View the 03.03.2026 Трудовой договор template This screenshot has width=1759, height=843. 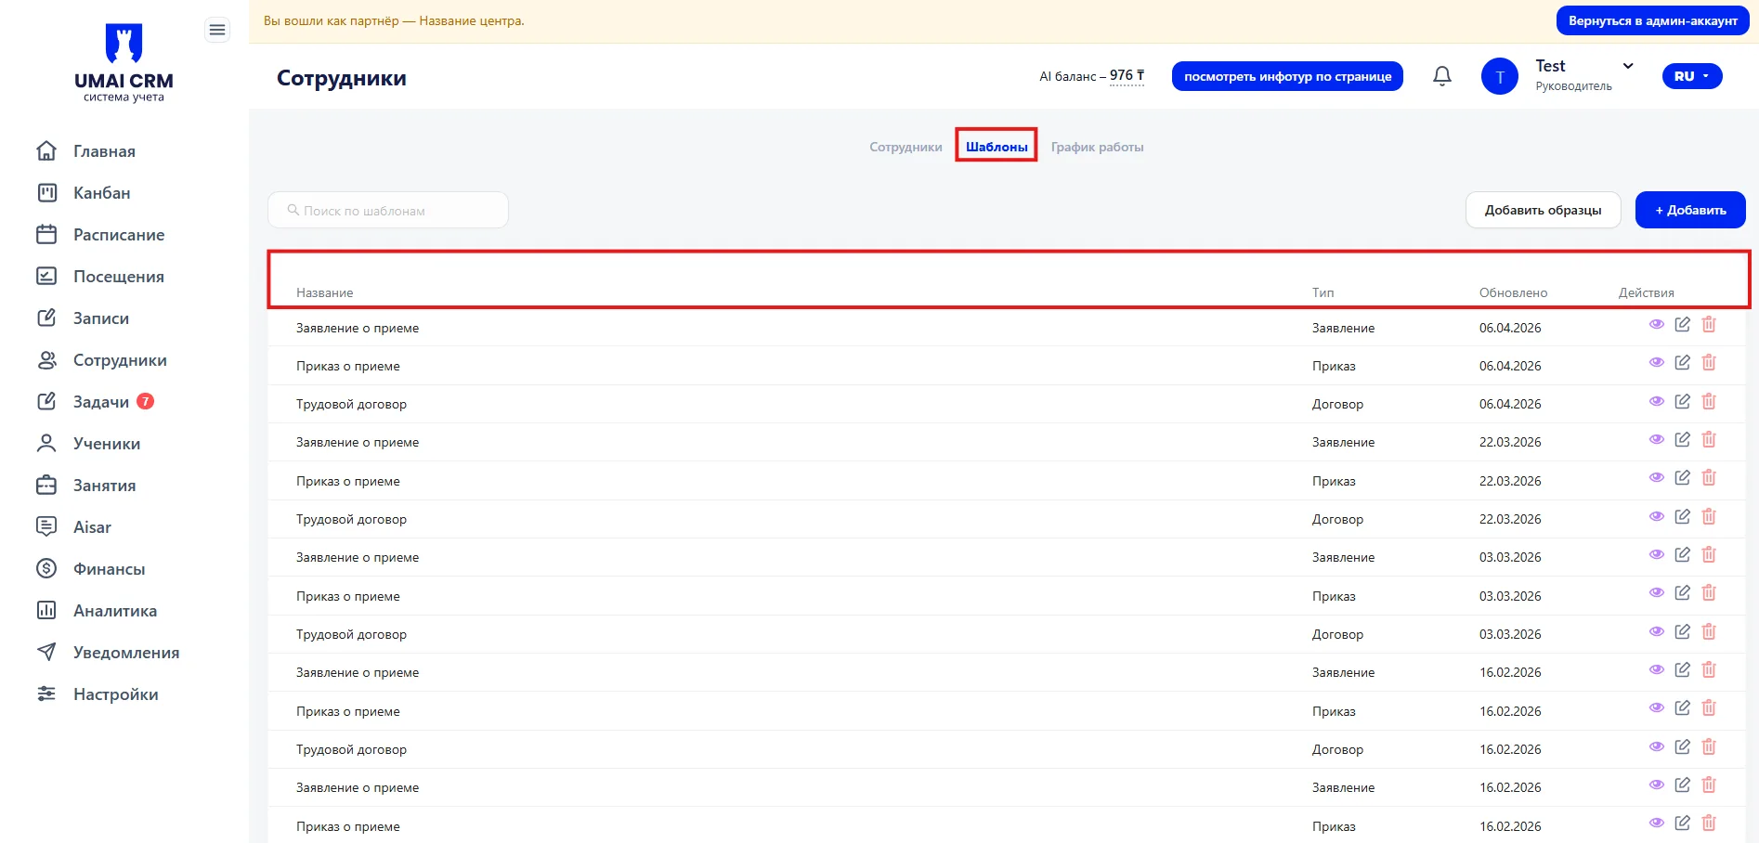(1657, 631)
